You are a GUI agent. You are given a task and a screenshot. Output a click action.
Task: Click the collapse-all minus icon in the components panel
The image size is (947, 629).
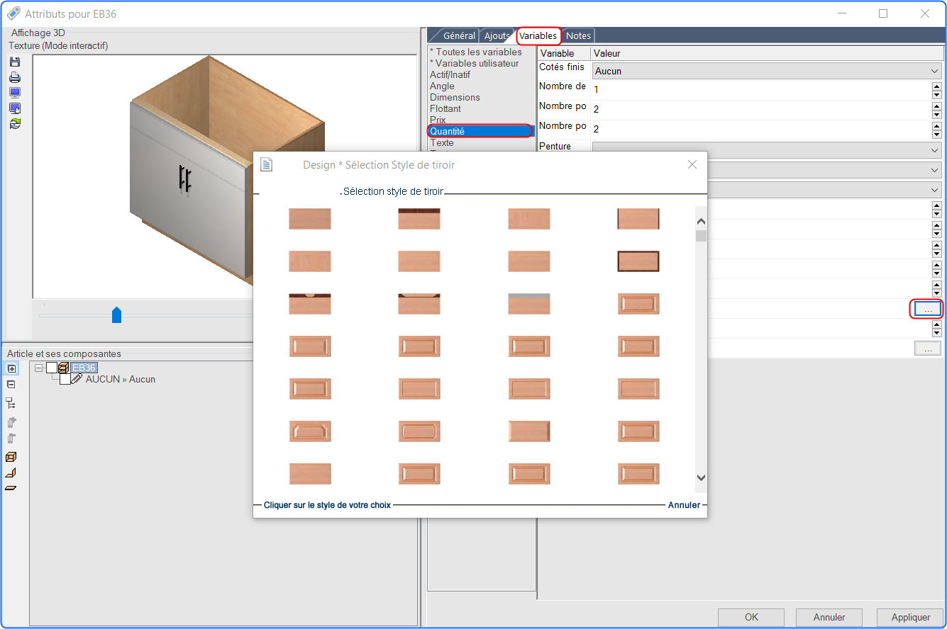(11, 384)
